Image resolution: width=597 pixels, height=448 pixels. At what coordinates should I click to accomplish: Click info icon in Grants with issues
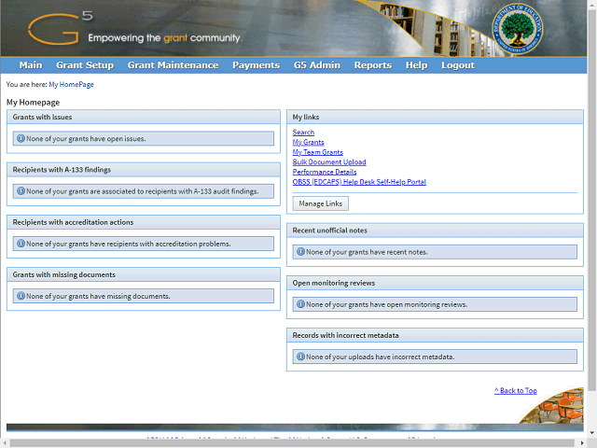click(21, 139)
